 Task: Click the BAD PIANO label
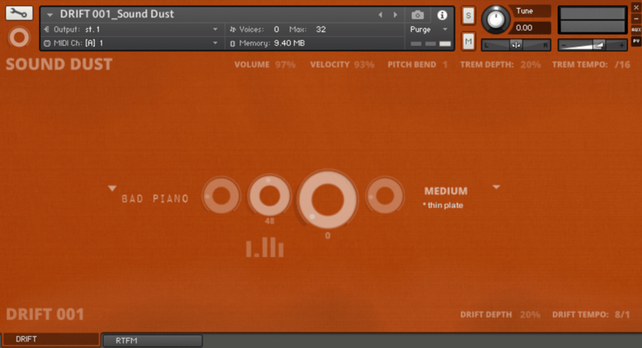tap(155, 199)
